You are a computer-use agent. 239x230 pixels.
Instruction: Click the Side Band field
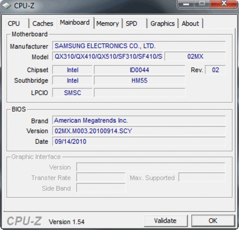pos(101,188)
